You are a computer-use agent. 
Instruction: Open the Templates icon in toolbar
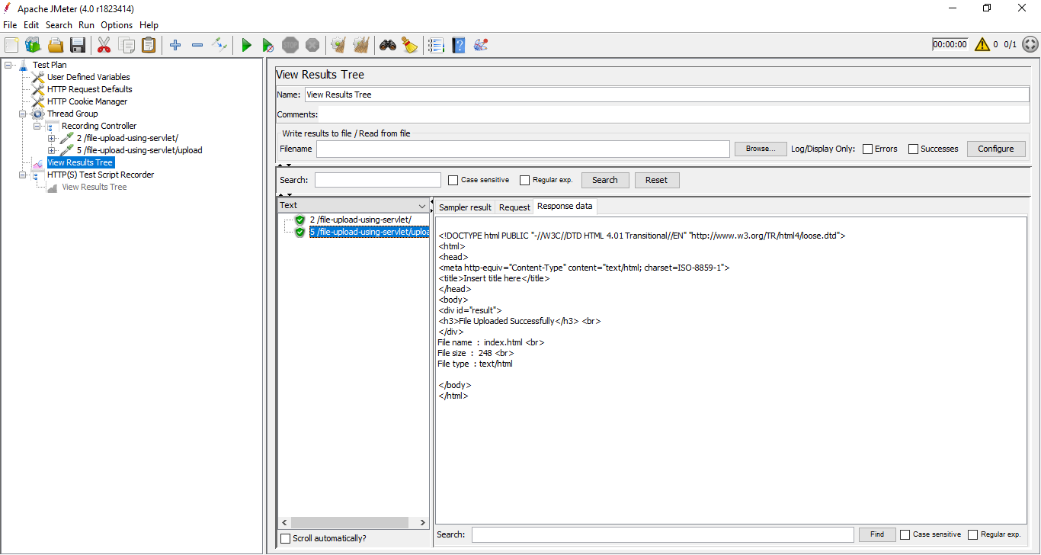33,45
